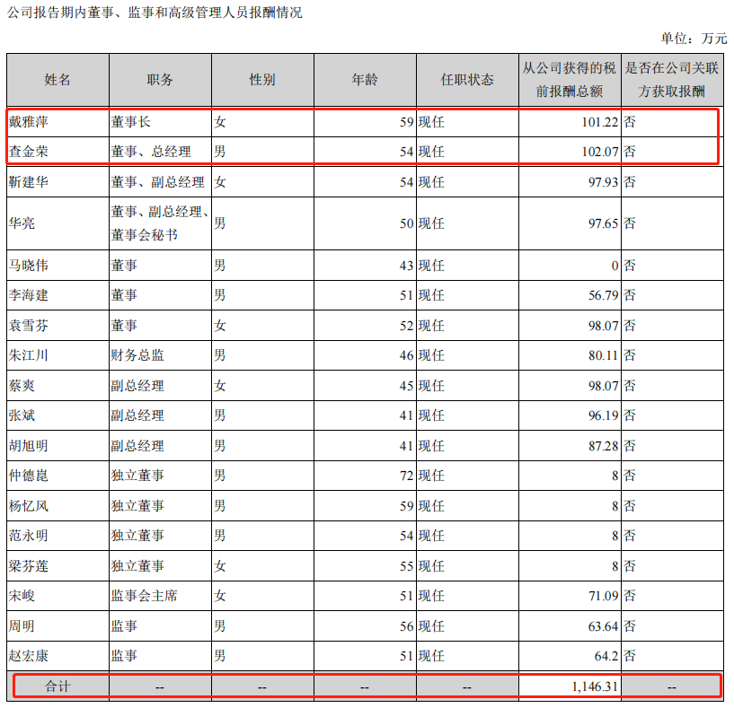Click the 职务 column header

click(x=160, y=80)
